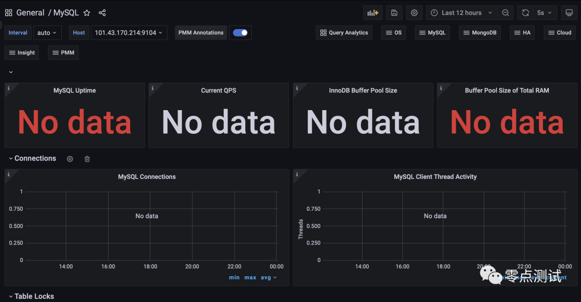This screenshot has height=302, width=581.
Task: Share the dashboard via share icon
Action: click(102, 13)
